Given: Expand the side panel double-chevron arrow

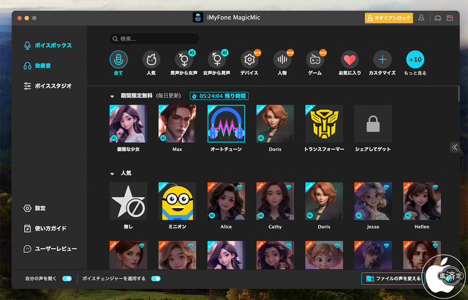Looking at the screenshot, I should click(455, 147).
